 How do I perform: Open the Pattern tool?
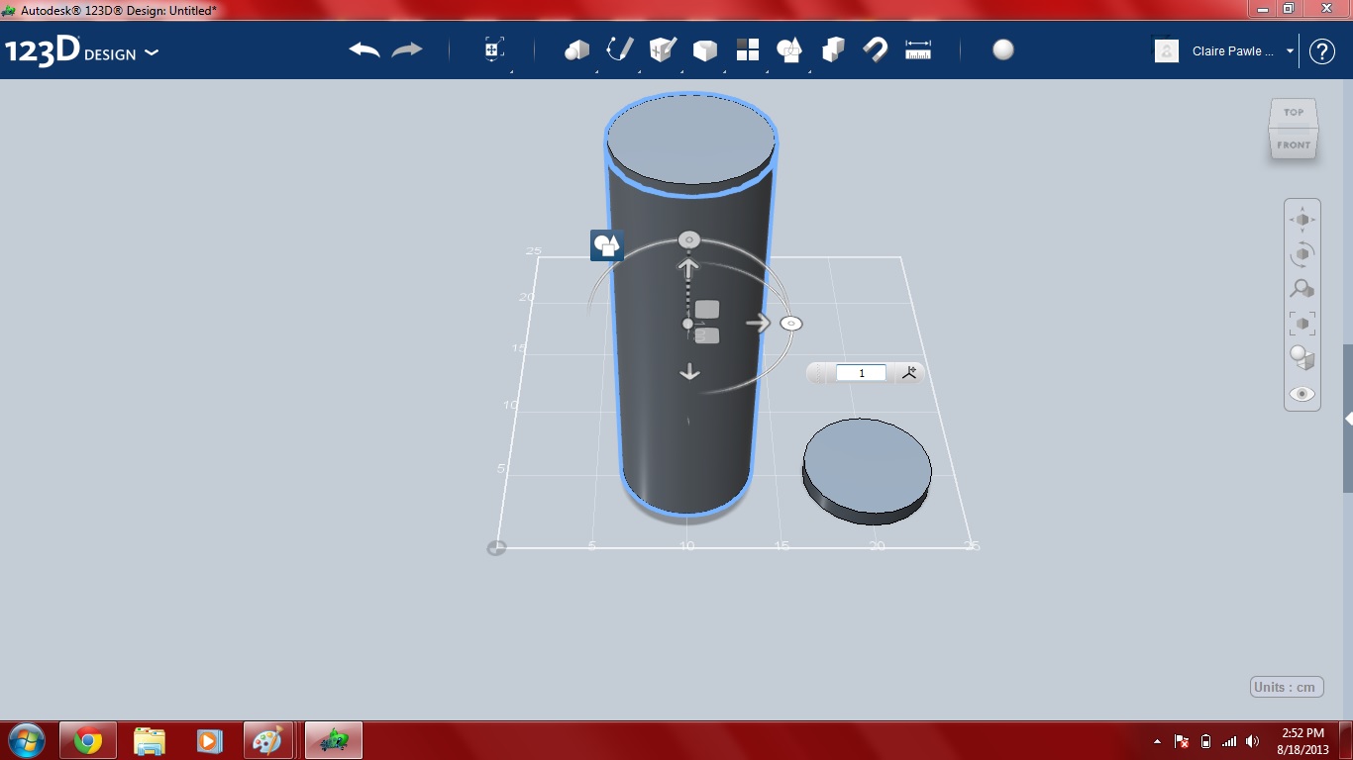tap(748, 49)
